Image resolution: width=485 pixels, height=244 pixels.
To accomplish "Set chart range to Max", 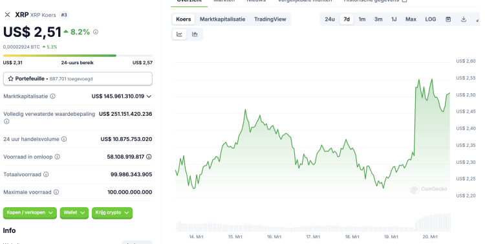I will tap(411, 19).
